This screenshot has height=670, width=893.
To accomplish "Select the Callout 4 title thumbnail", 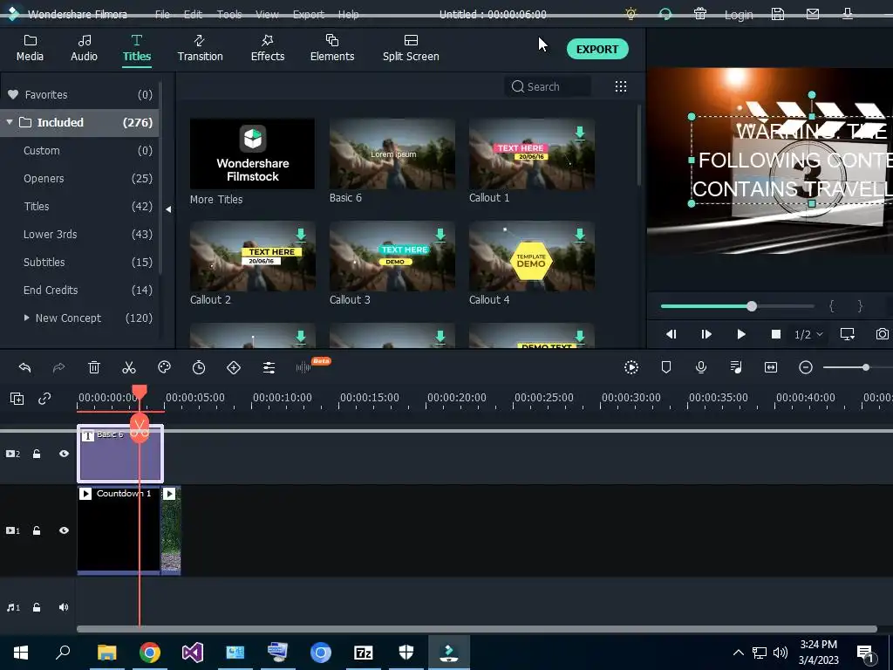I will tap(531, 256).
